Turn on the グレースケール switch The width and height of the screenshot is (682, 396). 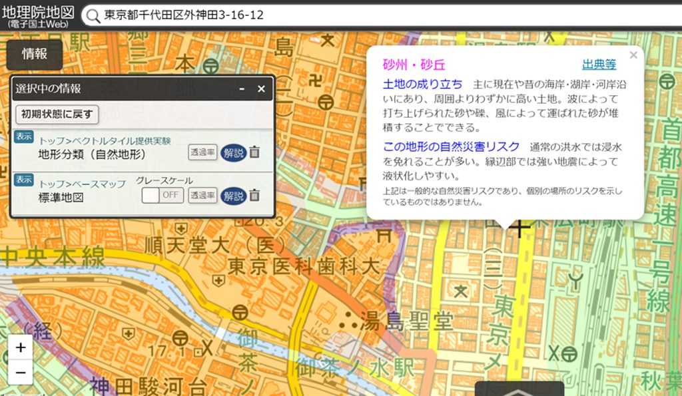click(x=163, y=196)
